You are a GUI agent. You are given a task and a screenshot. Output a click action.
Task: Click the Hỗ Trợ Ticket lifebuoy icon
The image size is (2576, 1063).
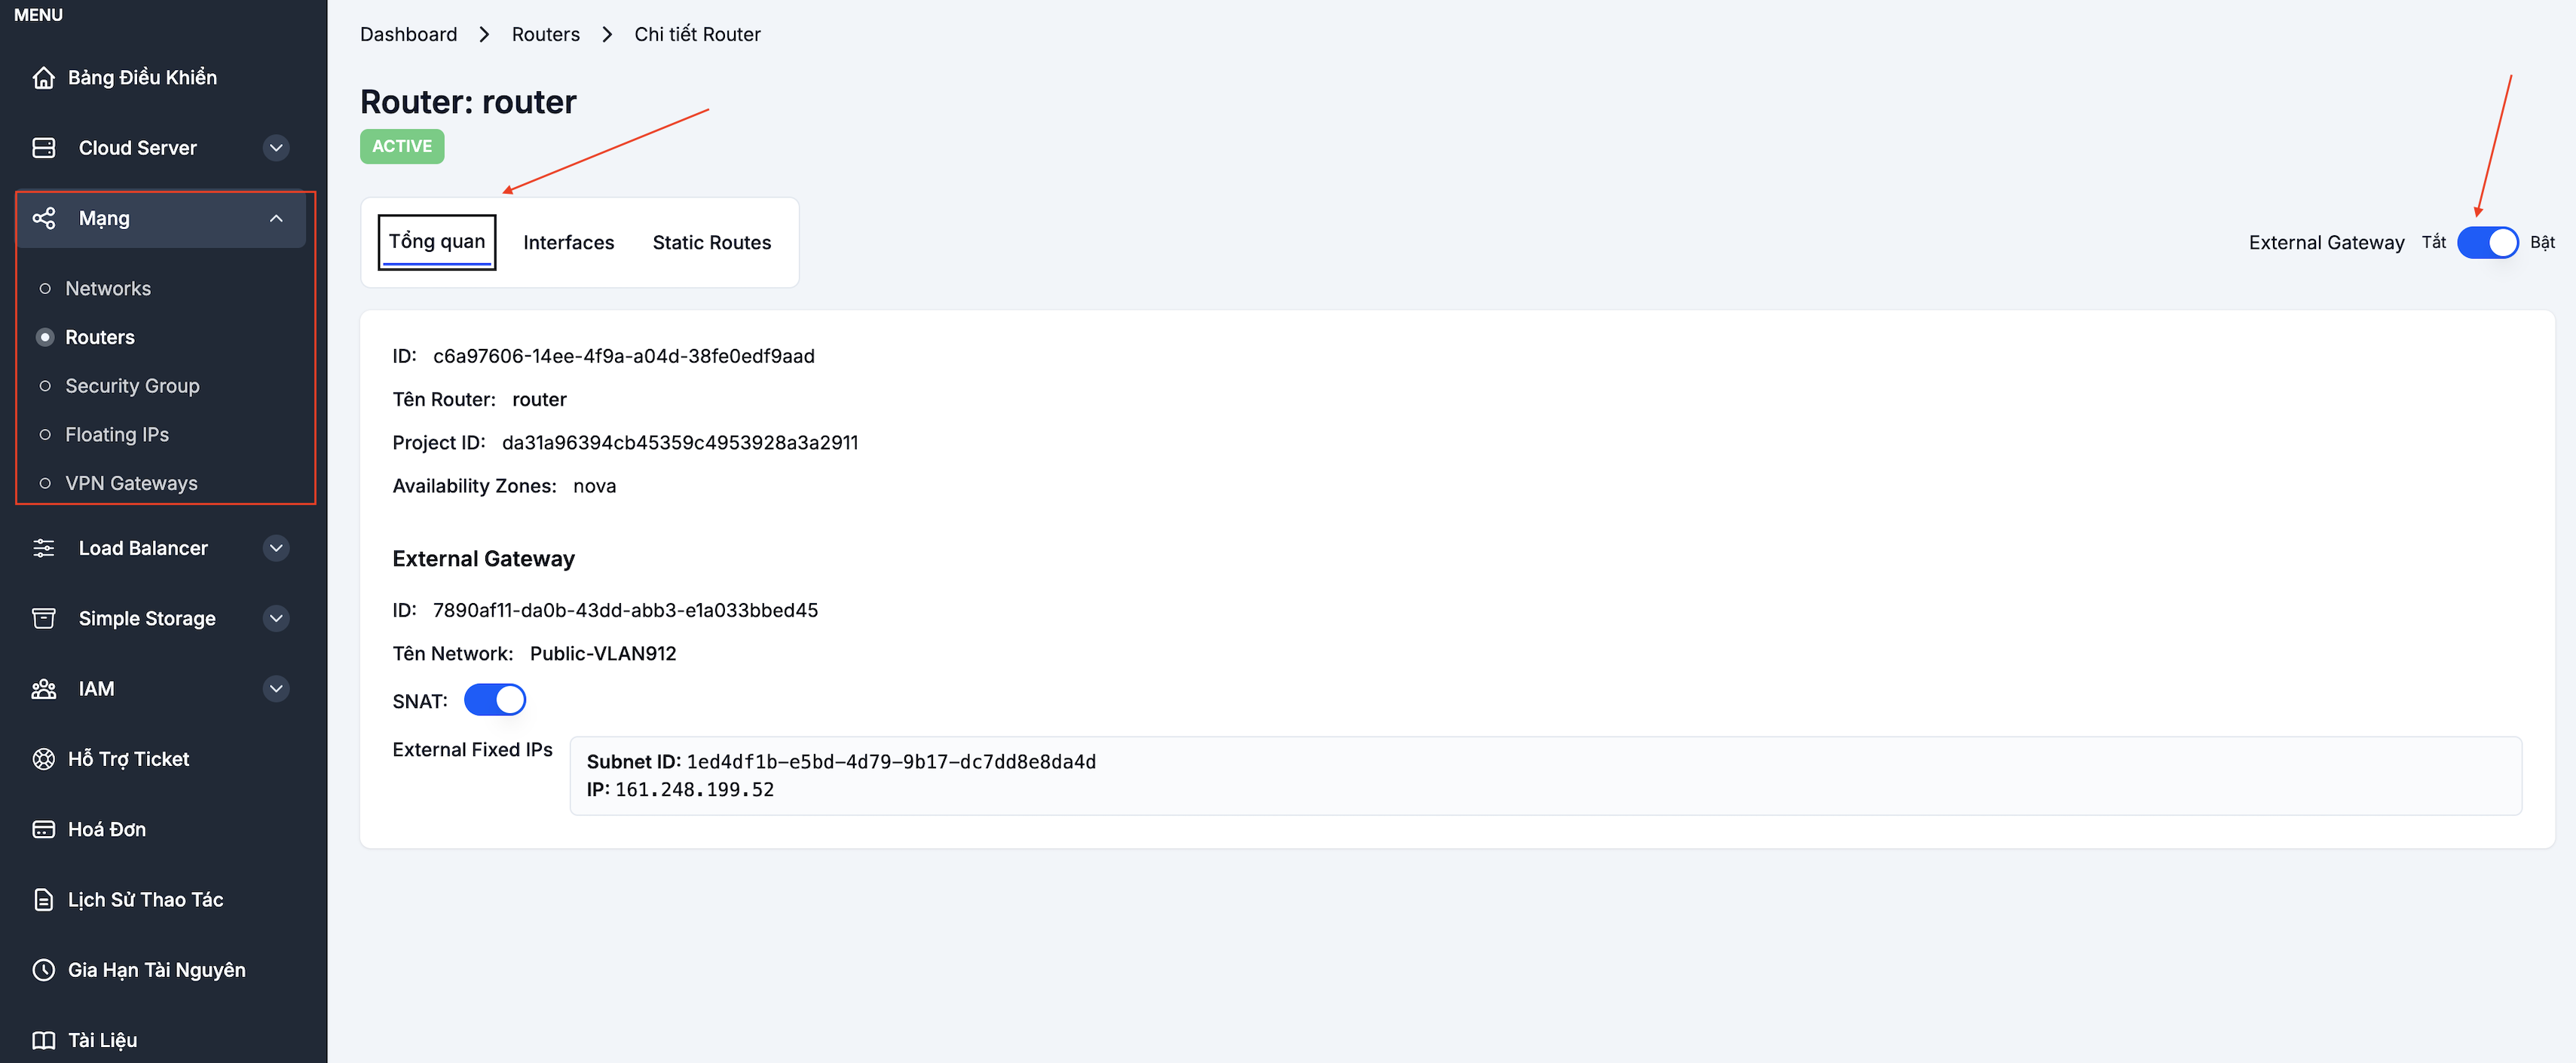coord(43,759)
